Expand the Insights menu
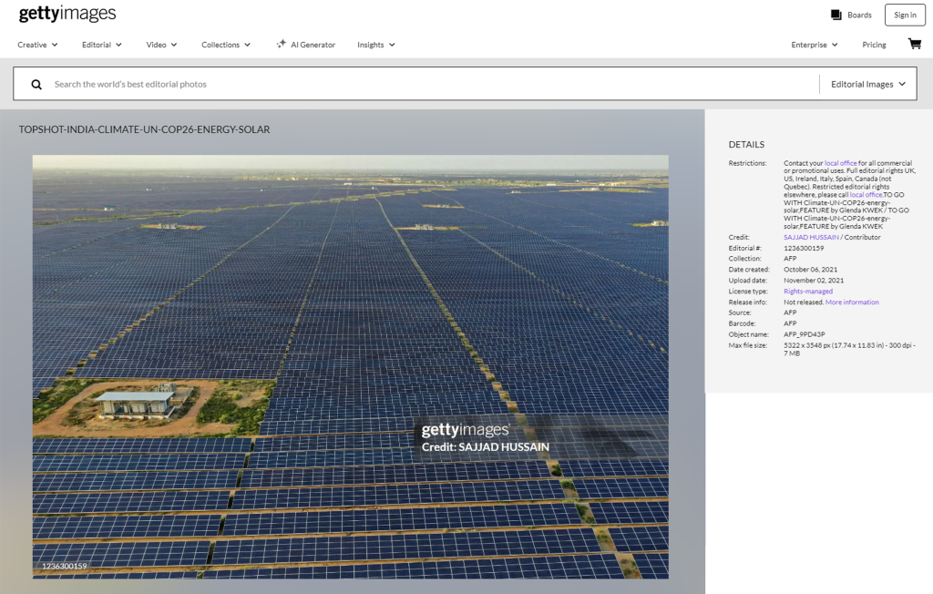 [x=375, y=45]
